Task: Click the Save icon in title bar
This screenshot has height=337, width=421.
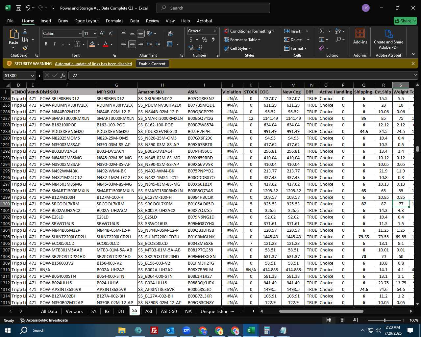Action: 18,8
